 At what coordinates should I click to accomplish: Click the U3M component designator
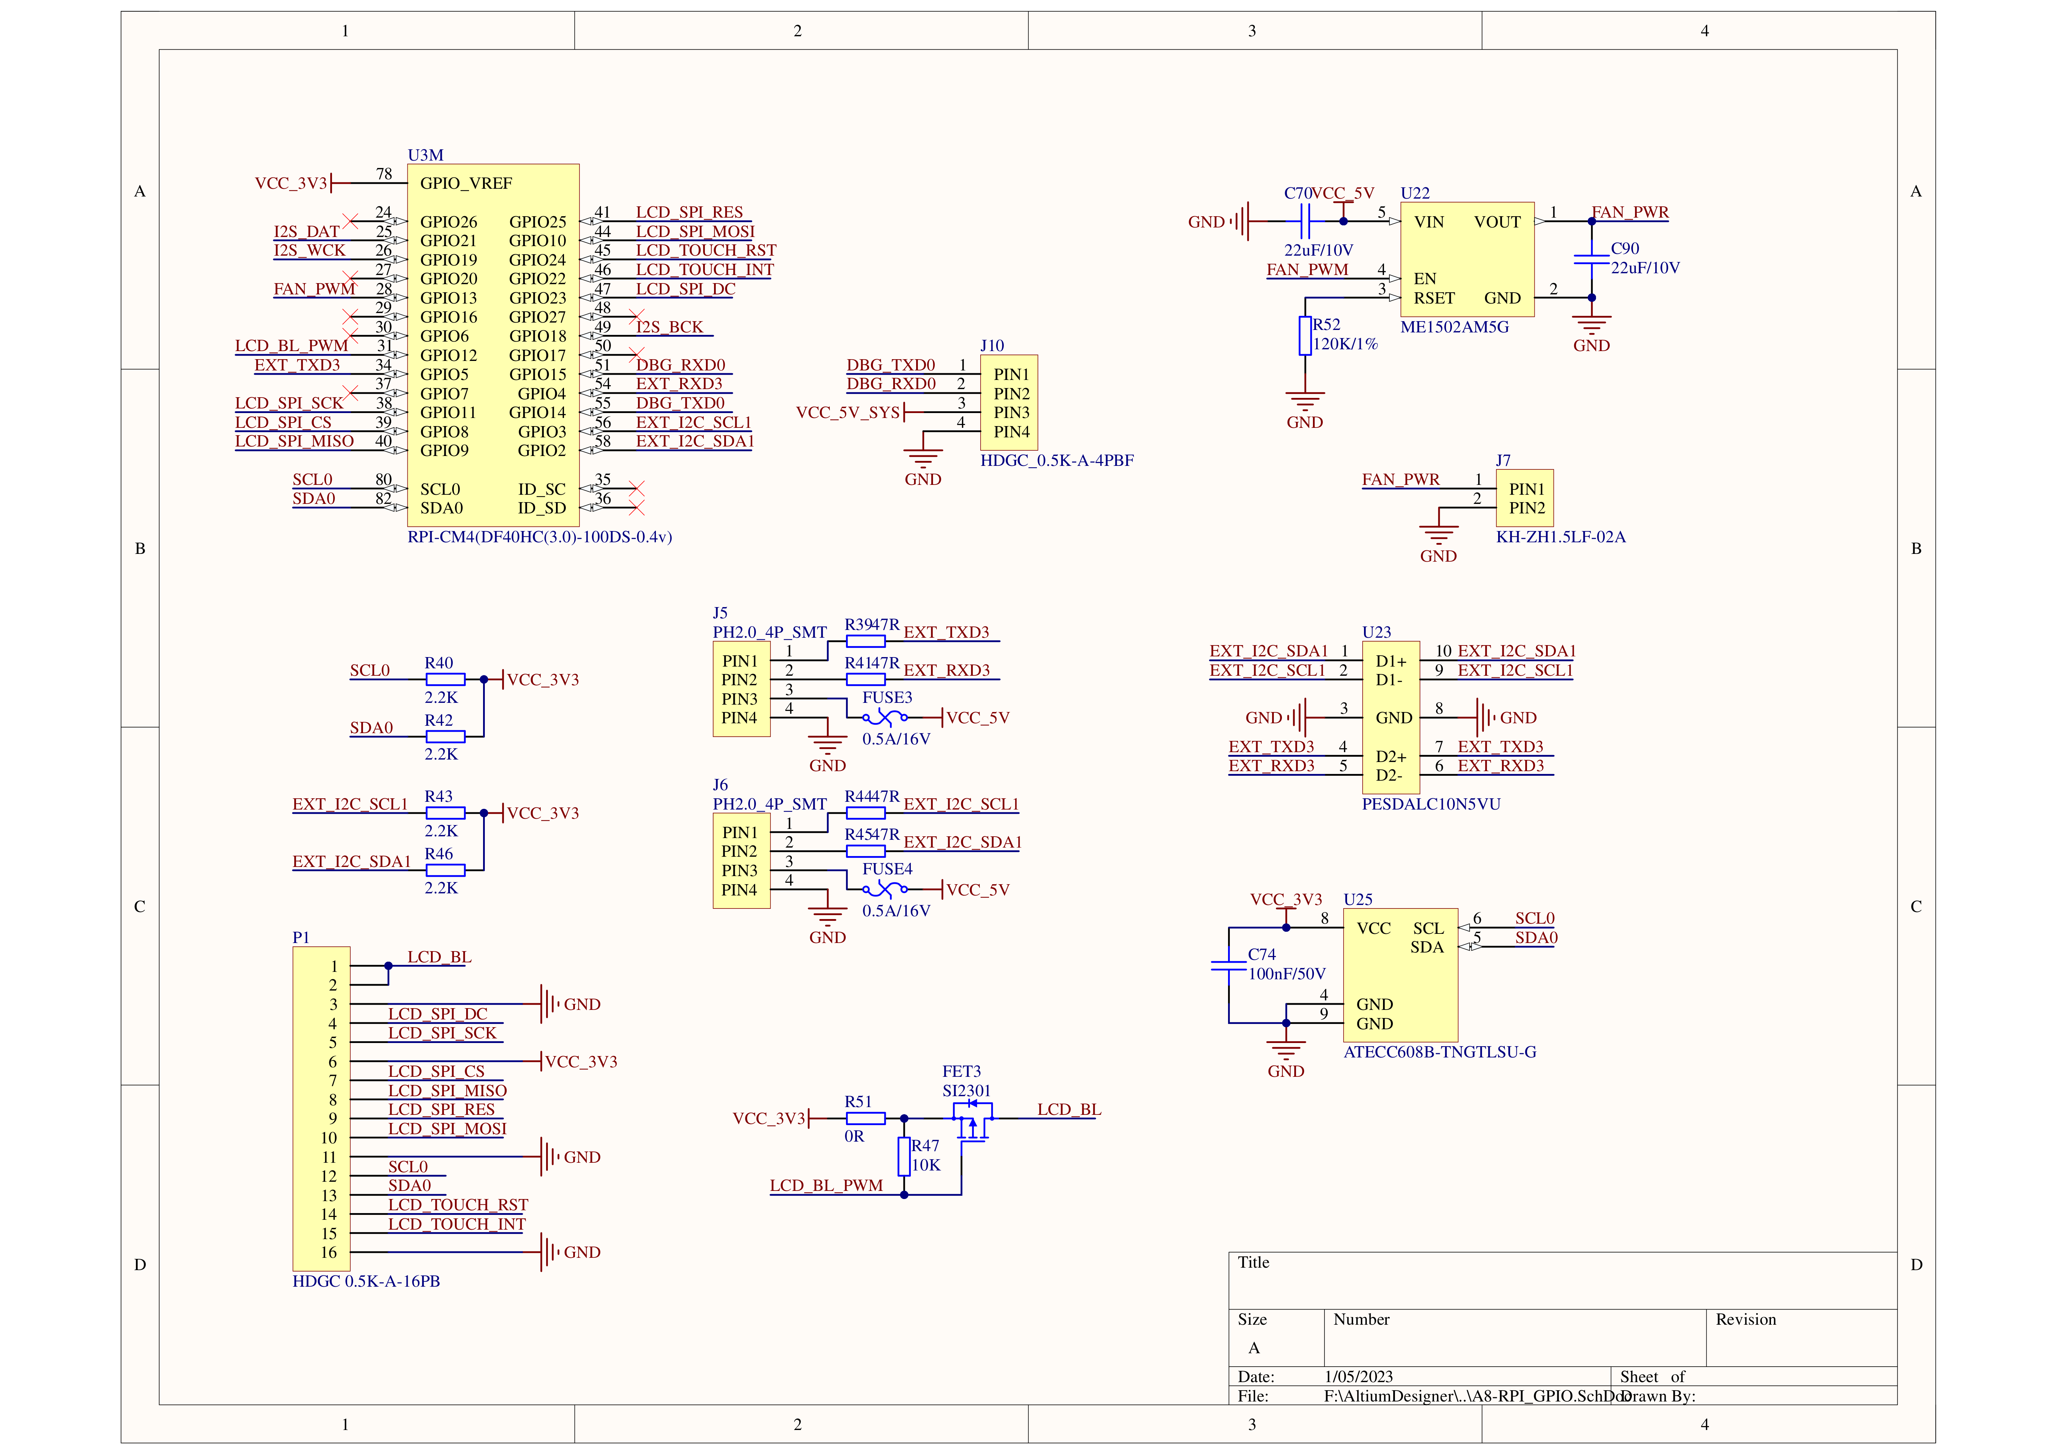click(x=425, y=155)
